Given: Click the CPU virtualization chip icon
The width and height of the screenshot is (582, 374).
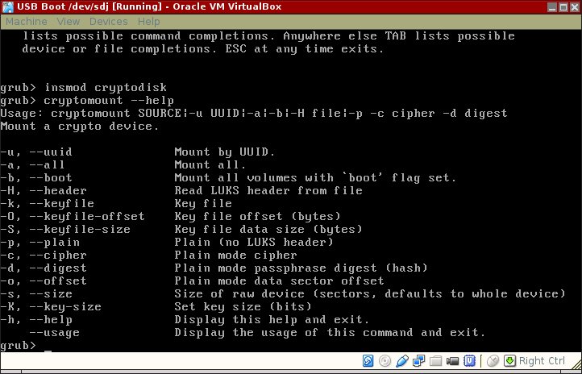Looking at the screenshot, I should pos(469,360).
